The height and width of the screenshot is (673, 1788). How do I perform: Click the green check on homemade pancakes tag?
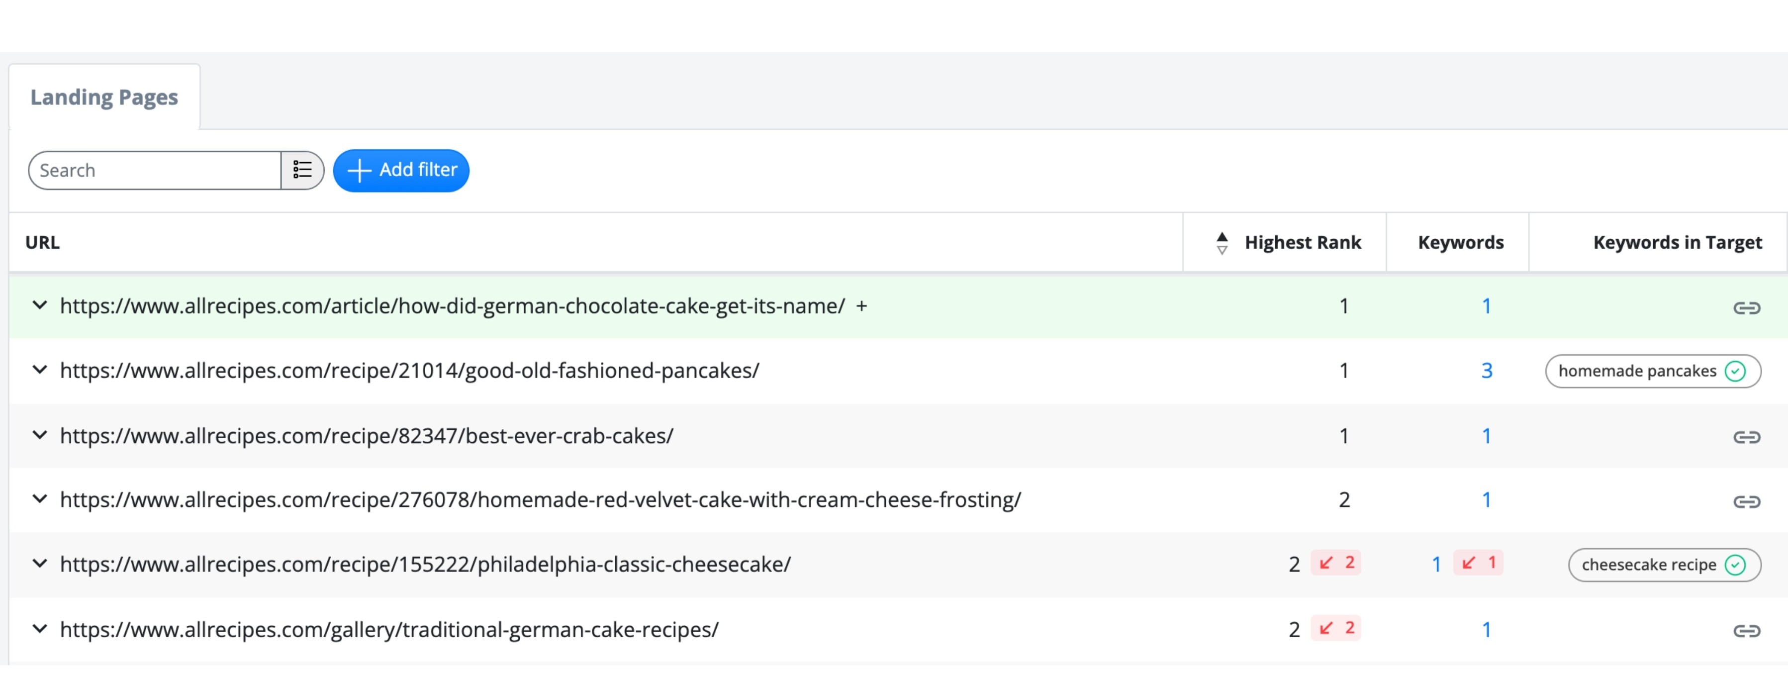(x=1735, y=372)
